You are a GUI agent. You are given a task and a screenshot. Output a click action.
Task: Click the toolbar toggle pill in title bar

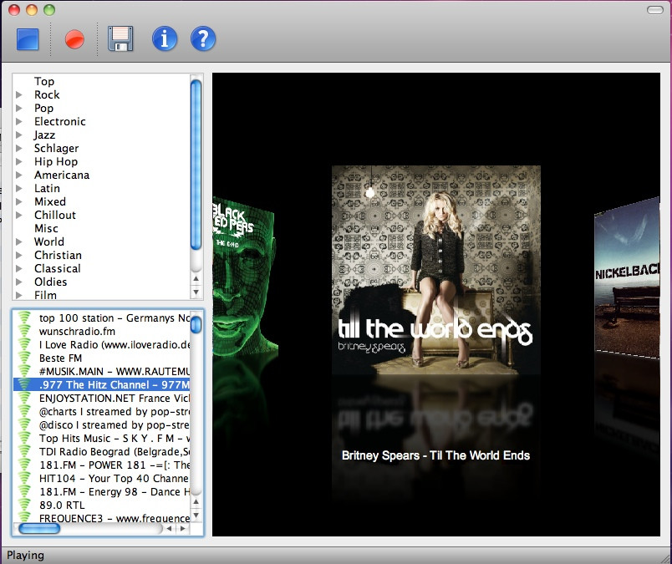tap(654, 10)
